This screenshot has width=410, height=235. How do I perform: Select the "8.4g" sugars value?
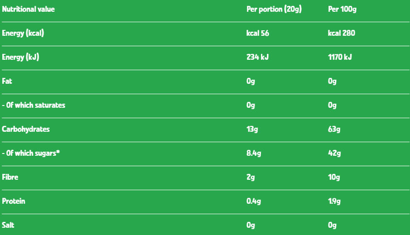point(254,153)
